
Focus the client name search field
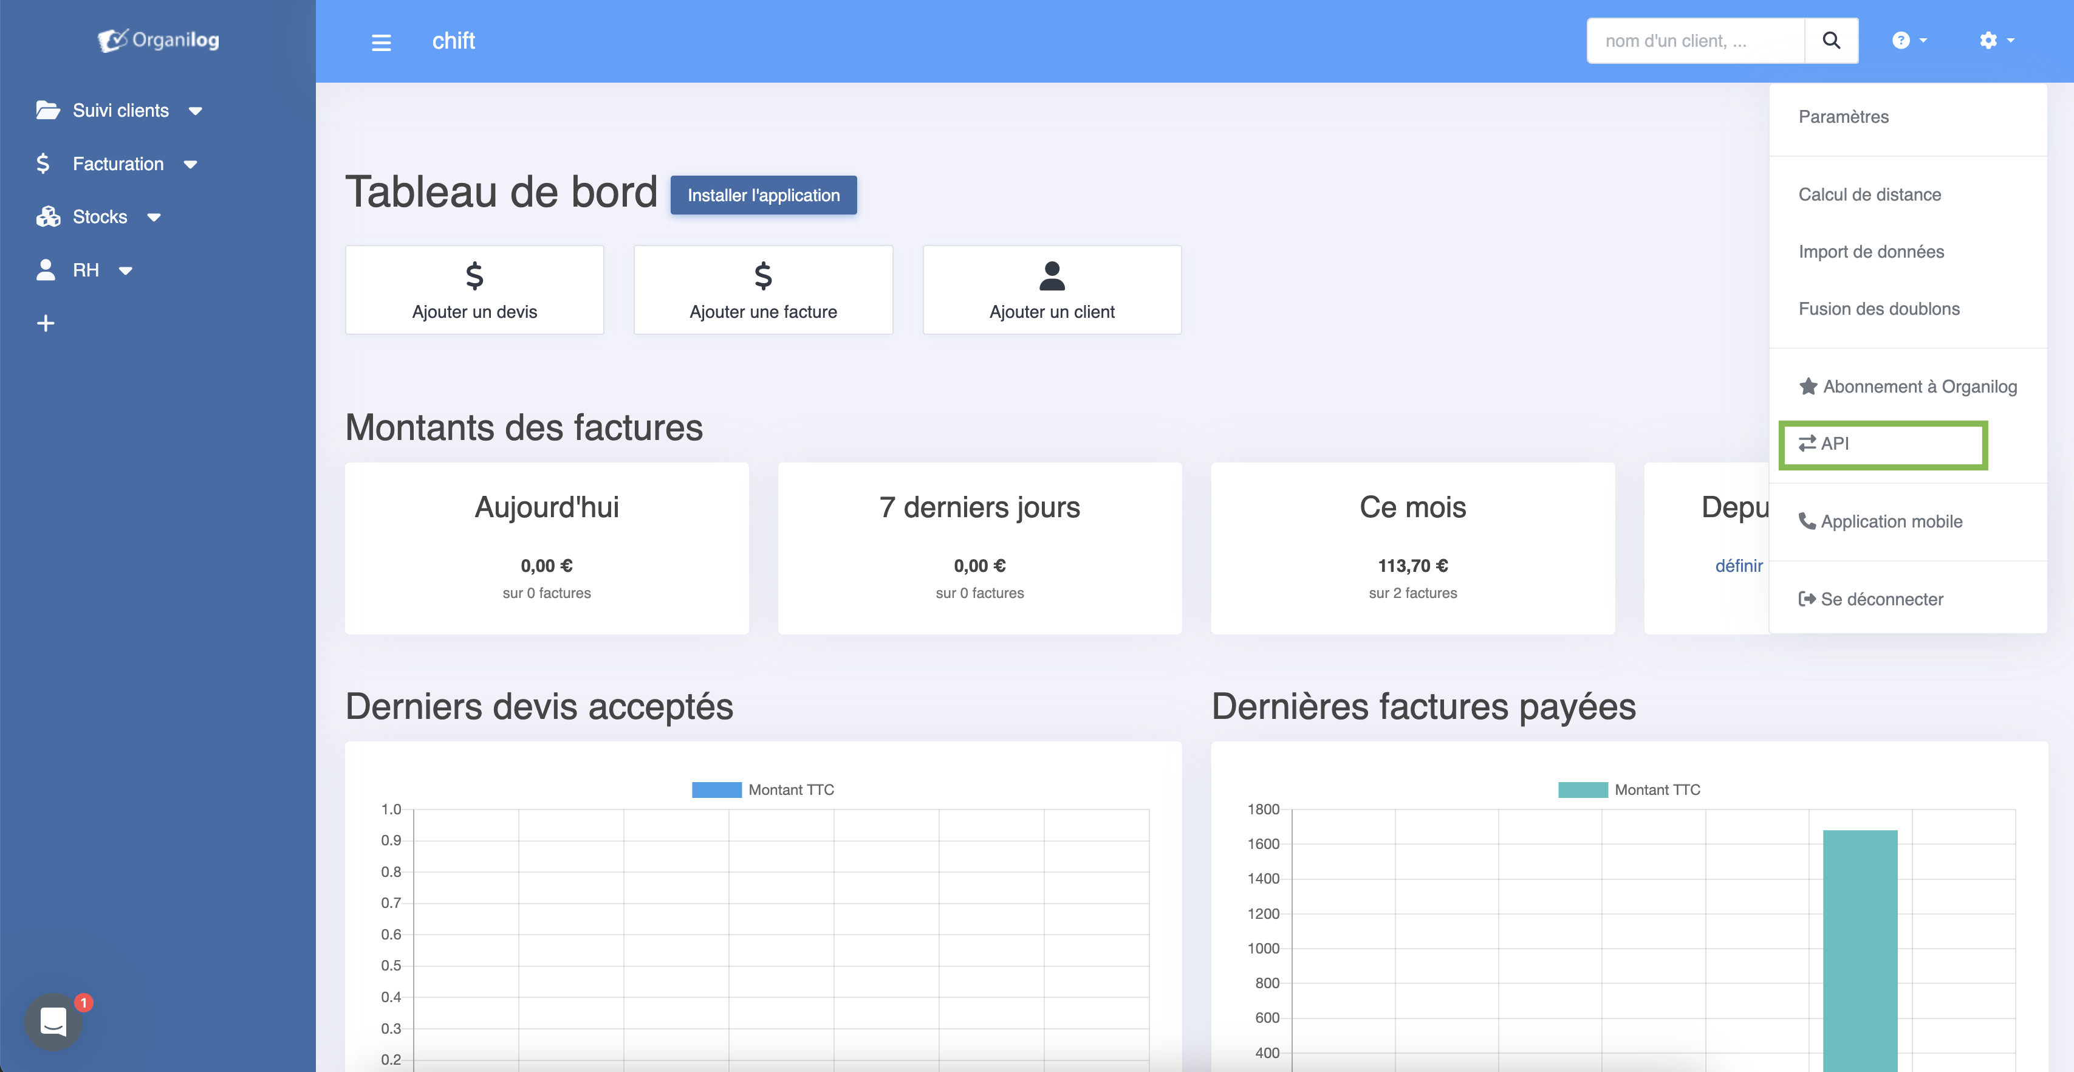coord(1696,40)
